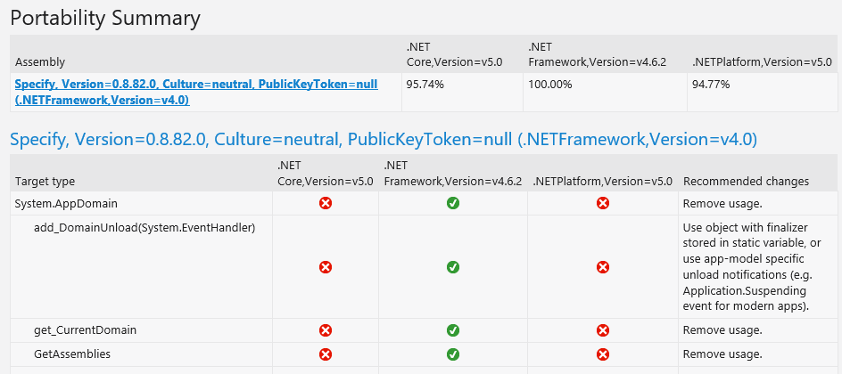Viewport: 842px width, 374px height.
Task: Click red X for GetAssemblies under .NET Core
Action: [326, 354]
